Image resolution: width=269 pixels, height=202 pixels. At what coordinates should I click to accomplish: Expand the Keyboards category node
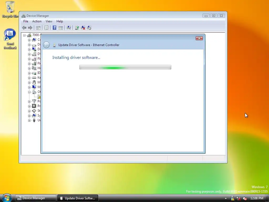29,78
